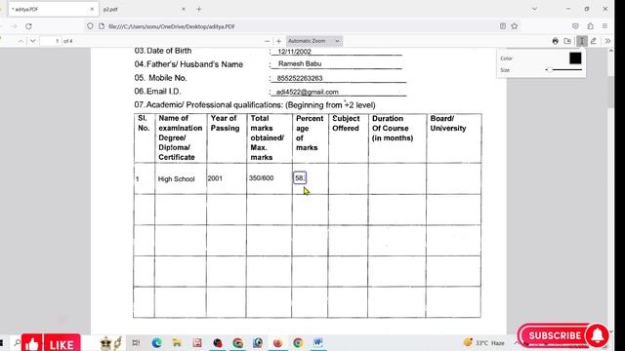Screen dimensions: 625x351
Task: Click the Duration Of Course header
Action: (x=393, y=128)
